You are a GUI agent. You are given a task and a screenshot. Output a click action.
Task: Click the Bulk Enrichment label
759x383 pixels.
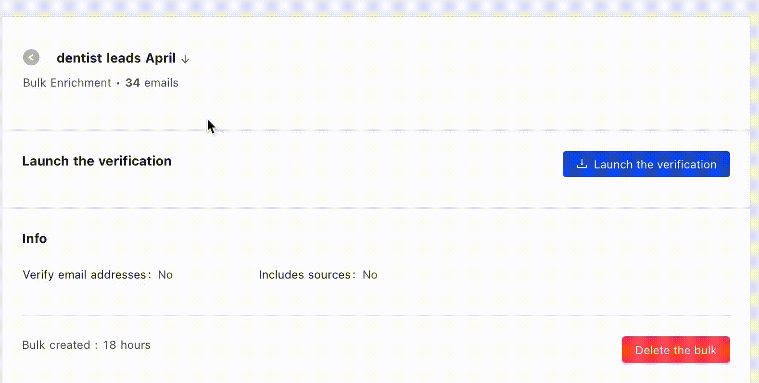[x=67, y=83]
